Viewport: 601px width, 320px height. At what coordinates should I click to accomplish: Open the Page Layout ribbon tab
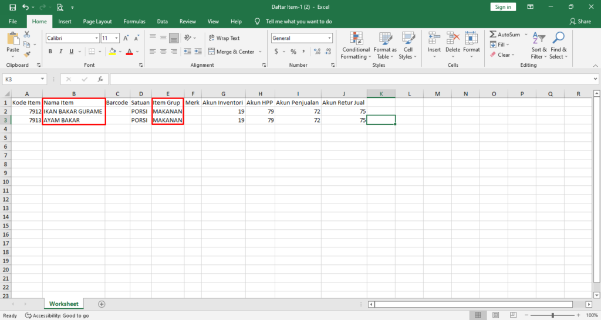(97, 21)
